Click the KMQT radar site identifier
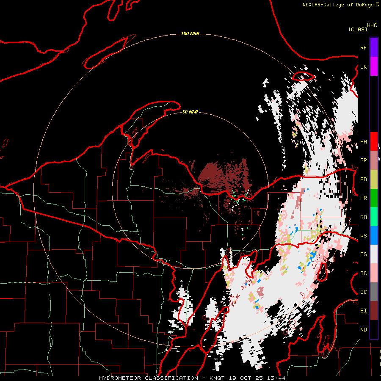The height and width of the screenshot is (381, 381). pyautogui.click(x=218, y=378)
